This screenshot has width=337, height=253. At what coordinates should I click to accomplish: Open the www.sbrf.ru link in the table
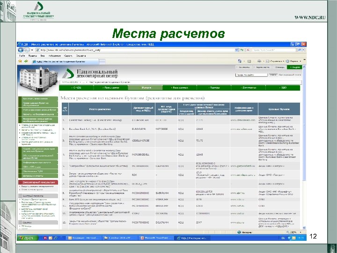237,193
